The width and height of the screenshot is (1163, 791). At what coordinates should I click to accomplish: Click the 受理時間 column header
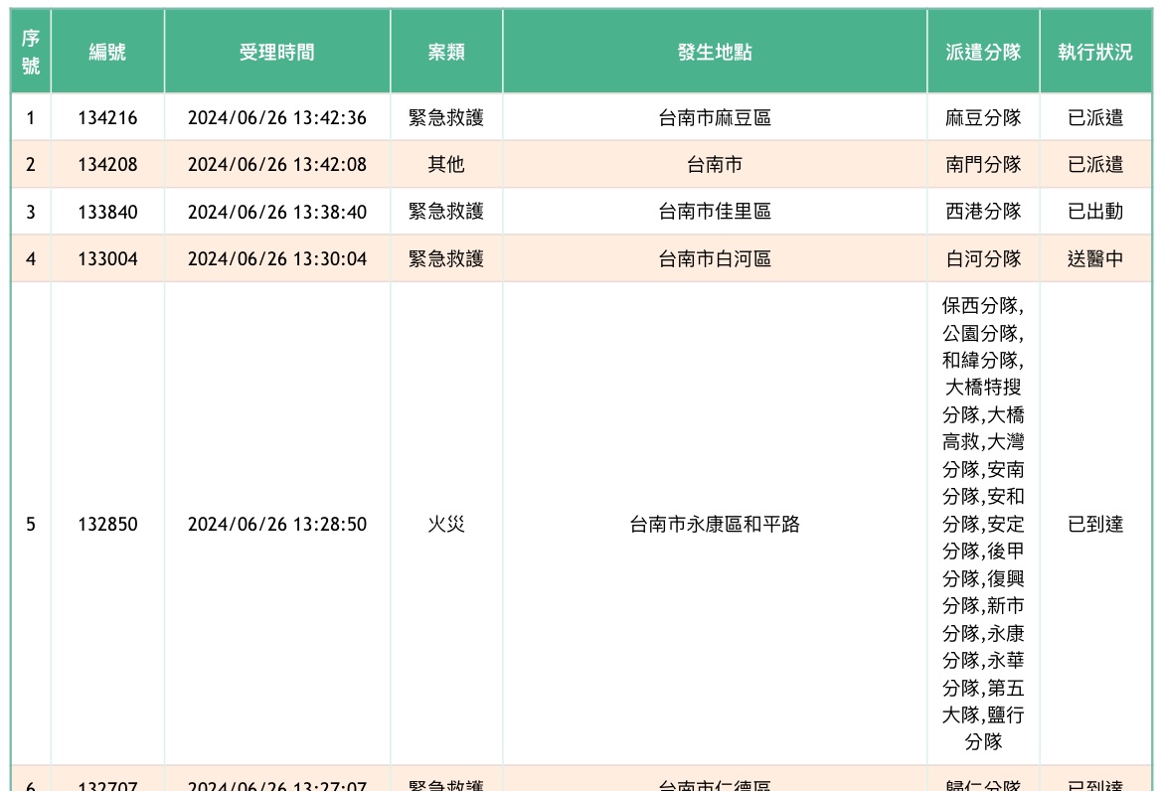pyautogui.click(x=276, y=52)
